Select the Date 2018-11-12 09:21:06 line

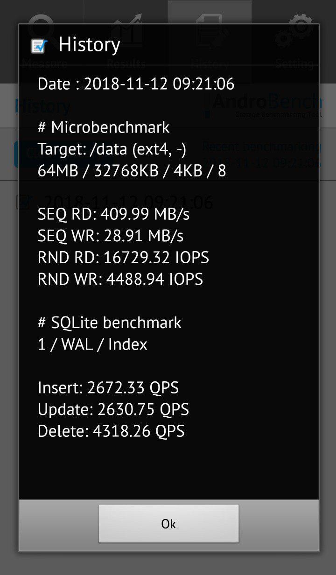[x=136, y=84]
